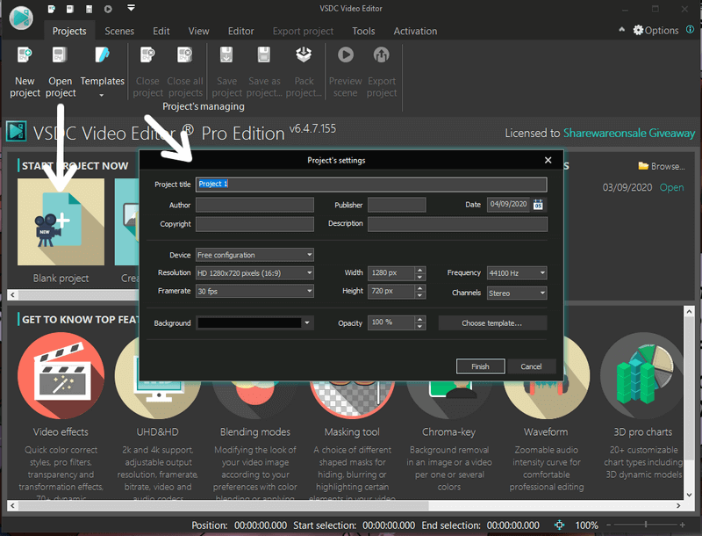Screen dimensions: 702x536
Task: Switch to the Edit ribbon tab
Action: click(x=161, y=31)
